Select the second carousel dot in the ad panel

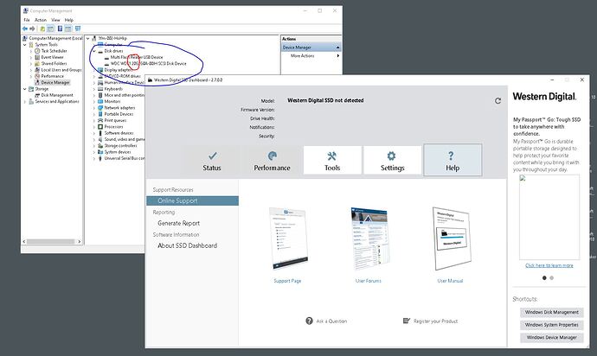(x=552, y=277)
